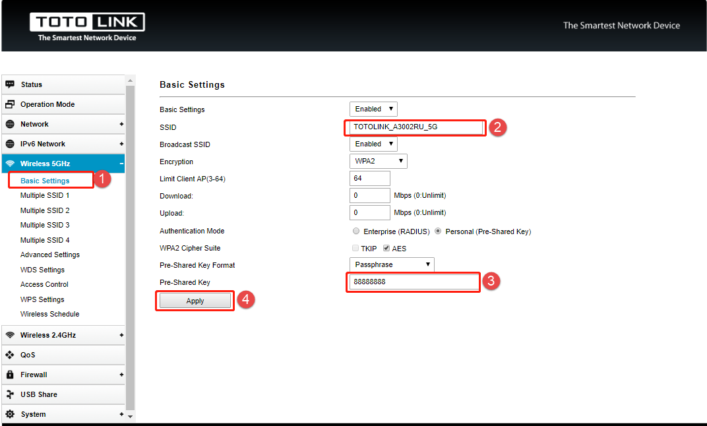Click the Status speech-bubble icon
The image size is (707, 426).
click(x=10, y=84)
